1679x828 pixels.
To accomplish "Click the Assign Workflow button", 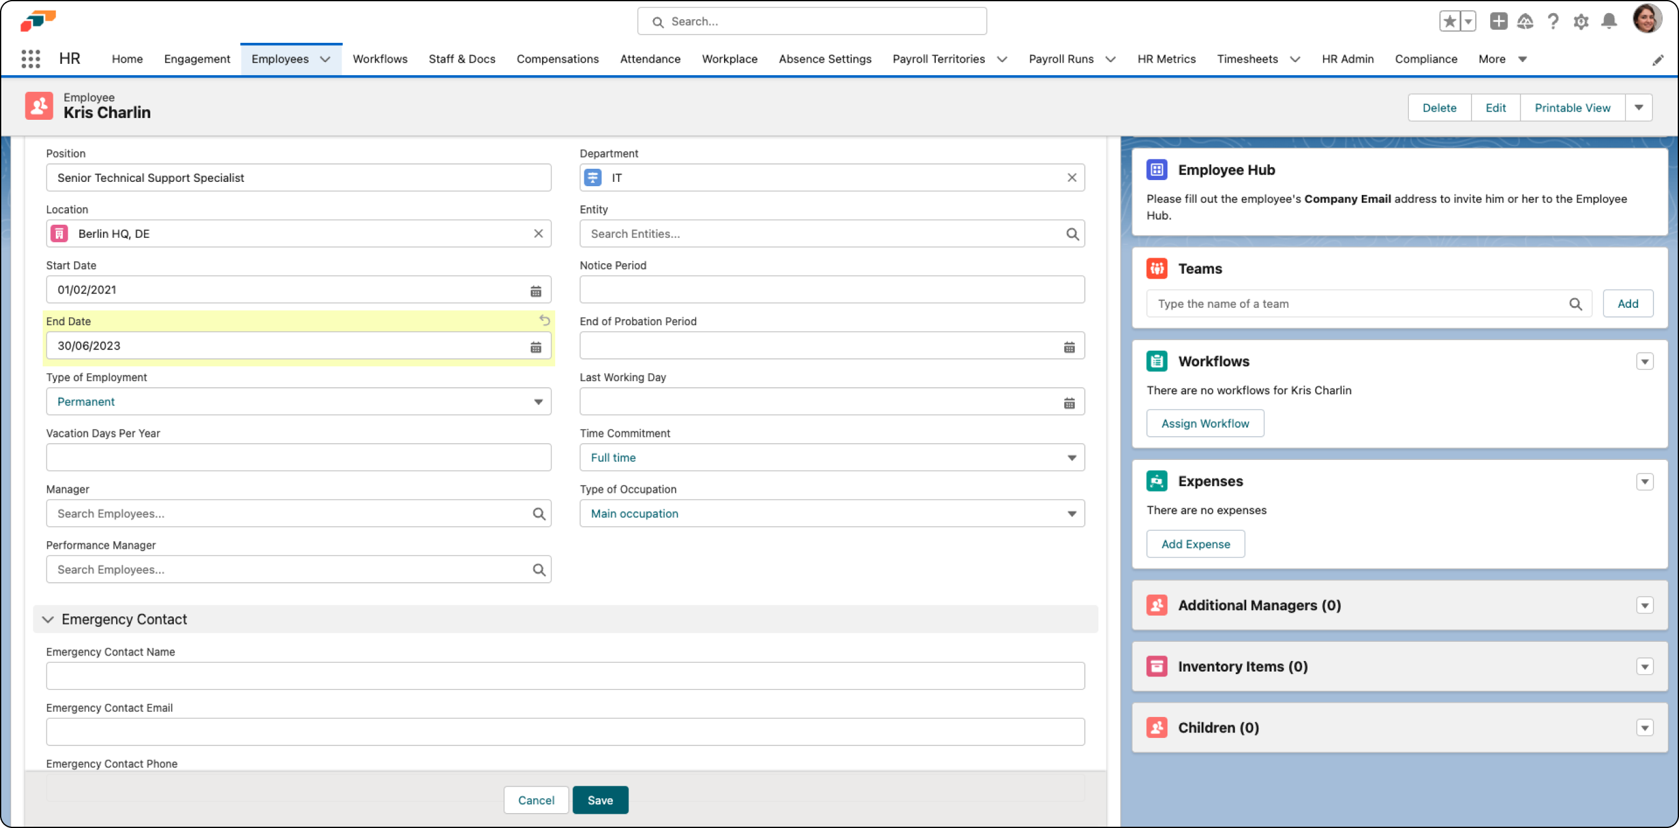I will point(1205,423).
